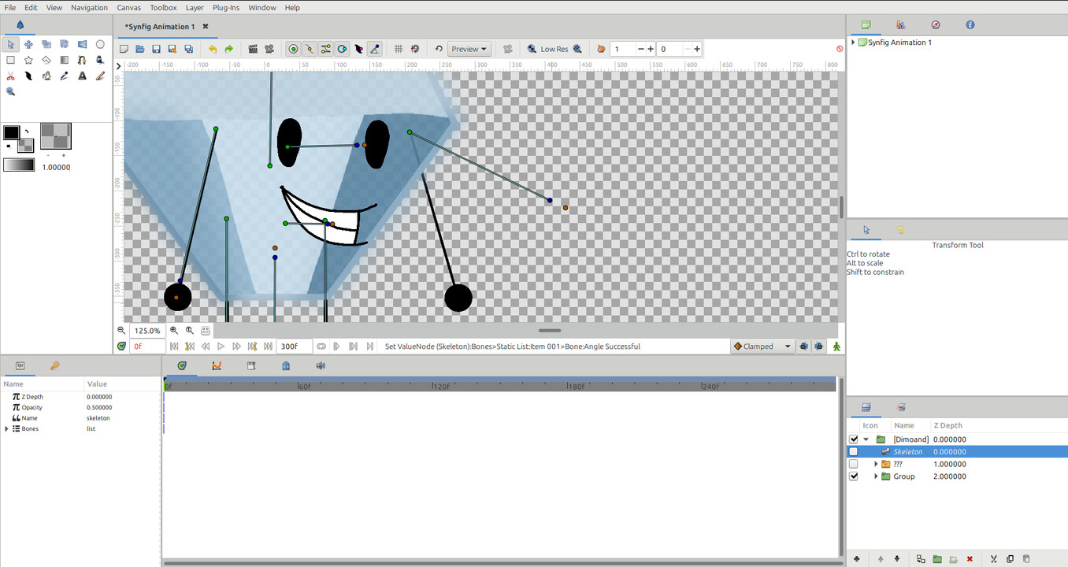Open the Plug-Ins menu
1068x567 pixels.
coord(226,8)
